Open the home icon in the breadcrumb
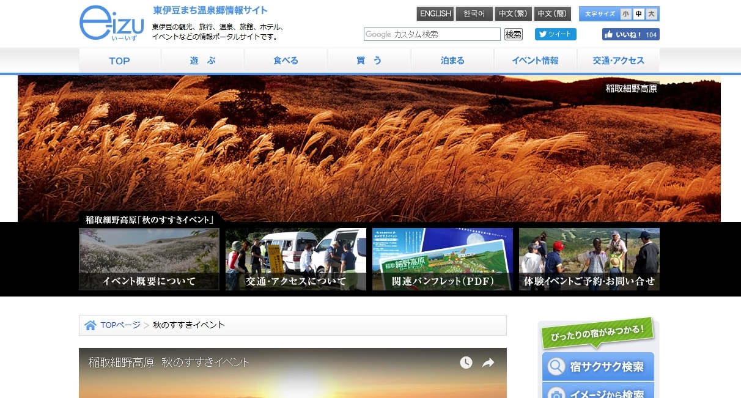Screen dimensions: 741x398 pos(90,325)
